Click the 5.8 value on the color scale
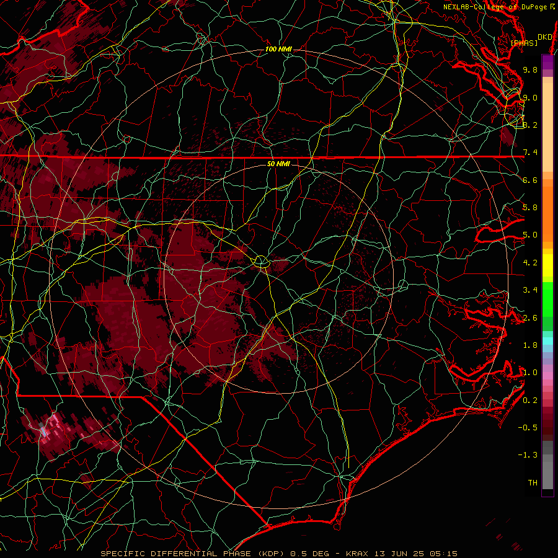Image resolution: width=558 pixels, height=558 pixels. (x=530, y=208)
